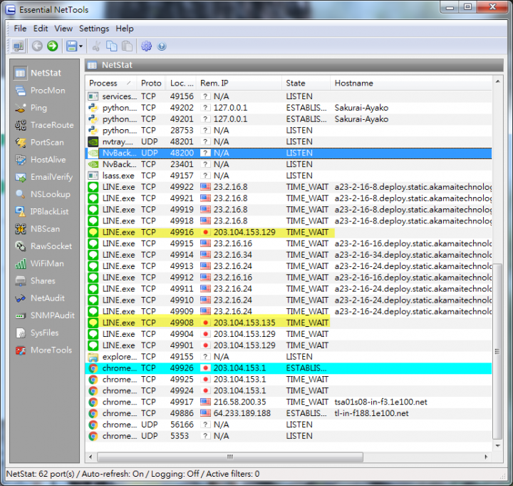513x486 pixels.
Task: Select the services row with port 49156
Action: tap(289, 96)
